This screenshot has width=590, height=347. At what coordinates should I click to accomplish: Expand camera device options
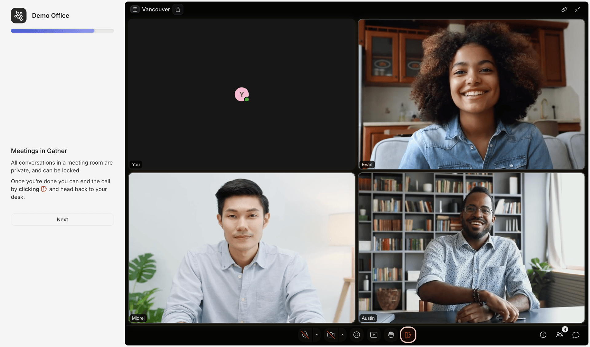pos(343,335)
